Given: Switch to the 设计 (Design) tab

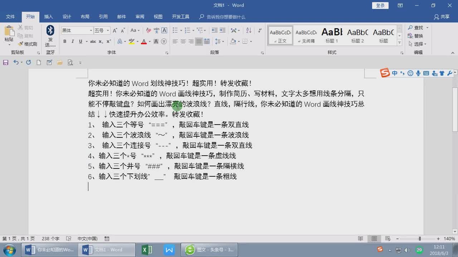Looking at the screenshot, I should pos(67,17).
